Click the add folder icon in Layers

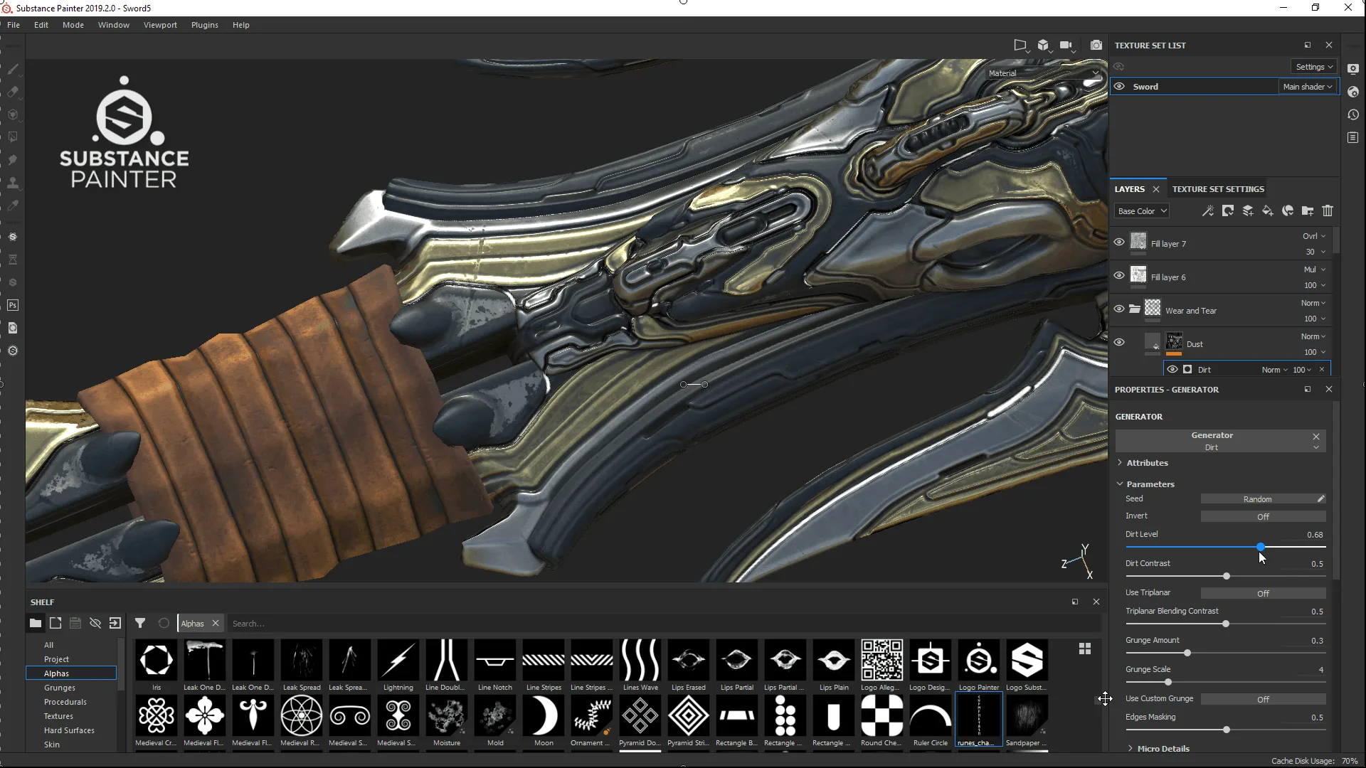[1308, 211]
